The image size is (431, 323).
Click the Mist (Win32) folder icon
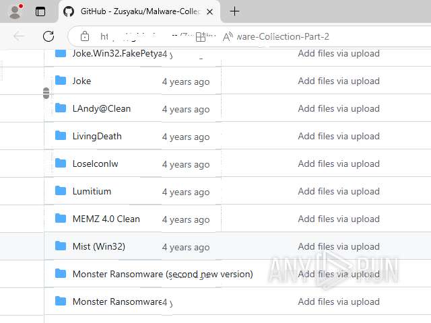click(x=61, y=246)
